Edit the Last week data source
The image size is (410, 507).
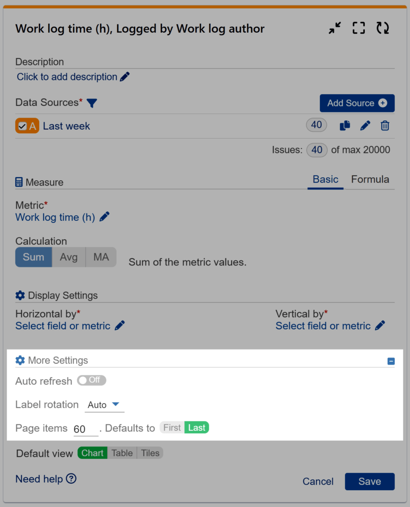coord(365,125)
